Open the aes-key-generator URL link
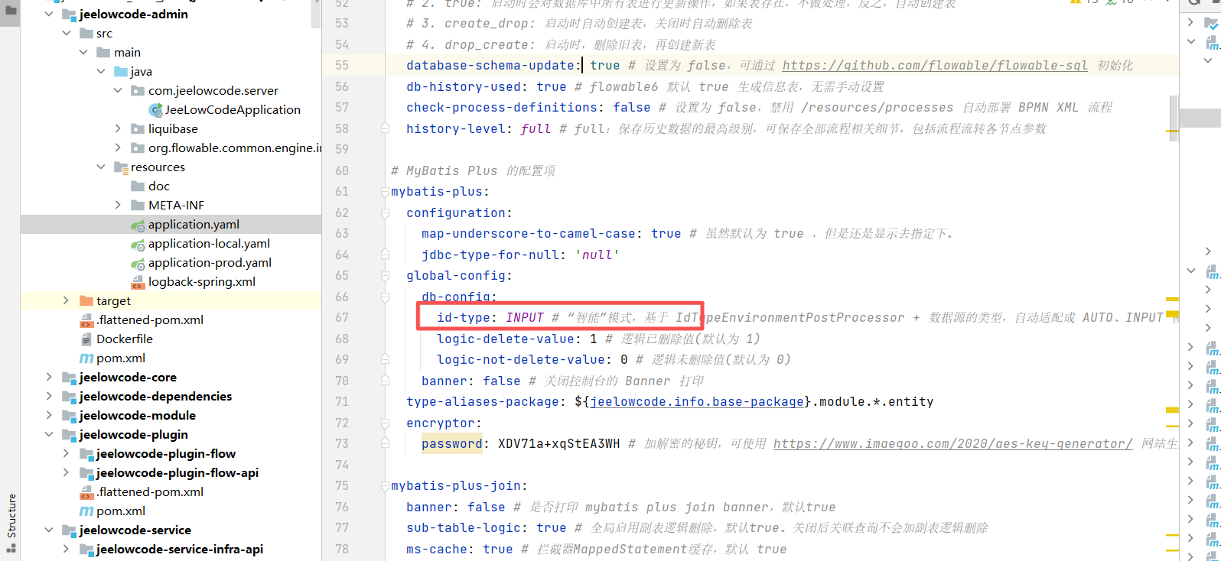The height and width of the screenshot is (561, 1221). (952, 444)
